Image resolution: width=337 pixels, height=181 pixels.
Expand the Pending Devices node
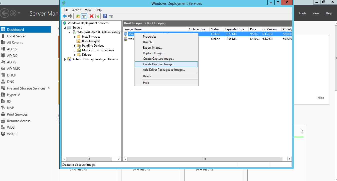[74, 46]
